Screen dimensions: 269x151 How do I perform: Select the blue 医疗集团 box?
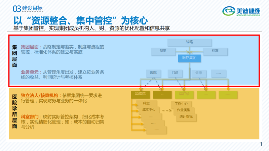[189, 58]
